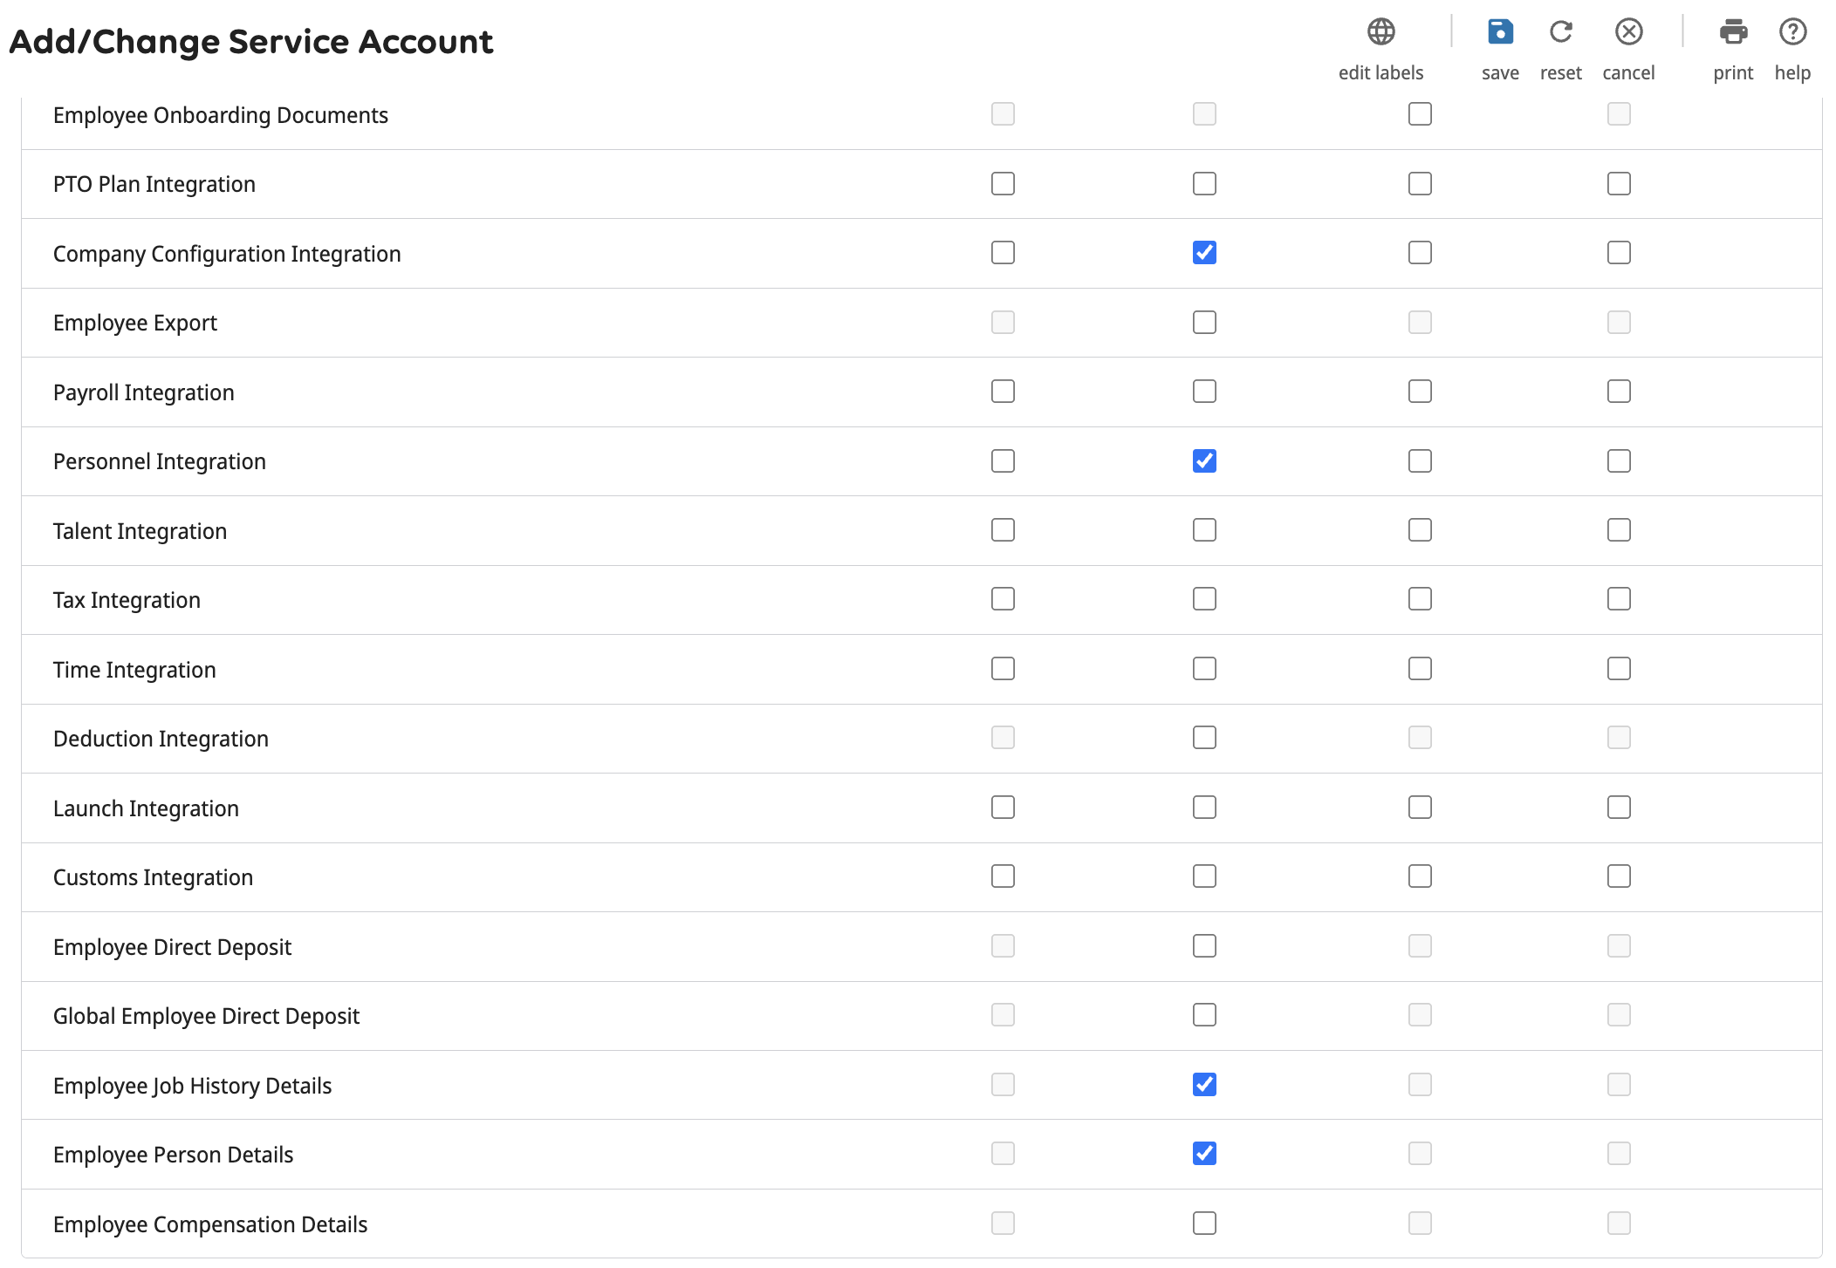
Task: Check the fourth checkbox in Time Integration row
Action: (1619, 669)
